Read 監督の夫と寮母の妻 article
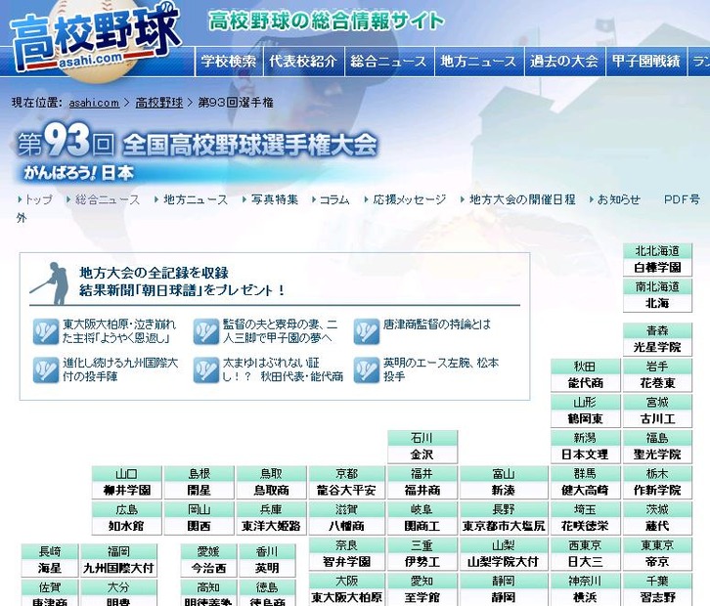Screen dimensions: 710x606 (x=280, y=331)
